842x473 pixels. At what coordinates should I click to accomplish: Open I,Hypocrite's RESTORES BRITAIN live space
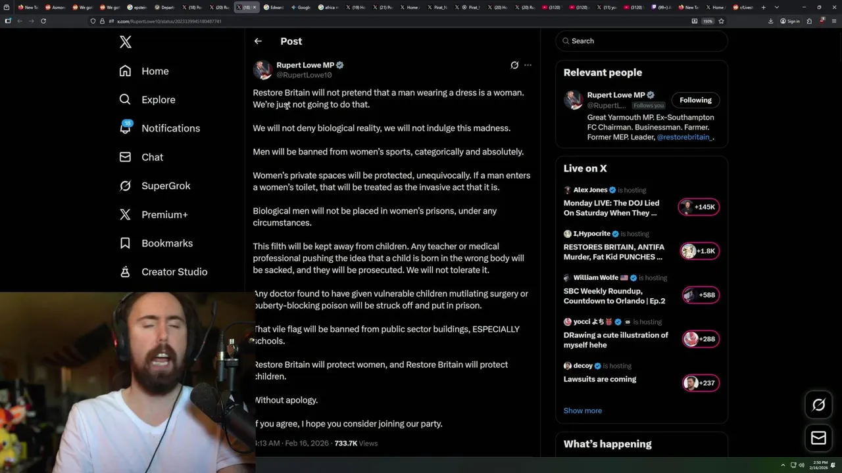pos(614,252)
